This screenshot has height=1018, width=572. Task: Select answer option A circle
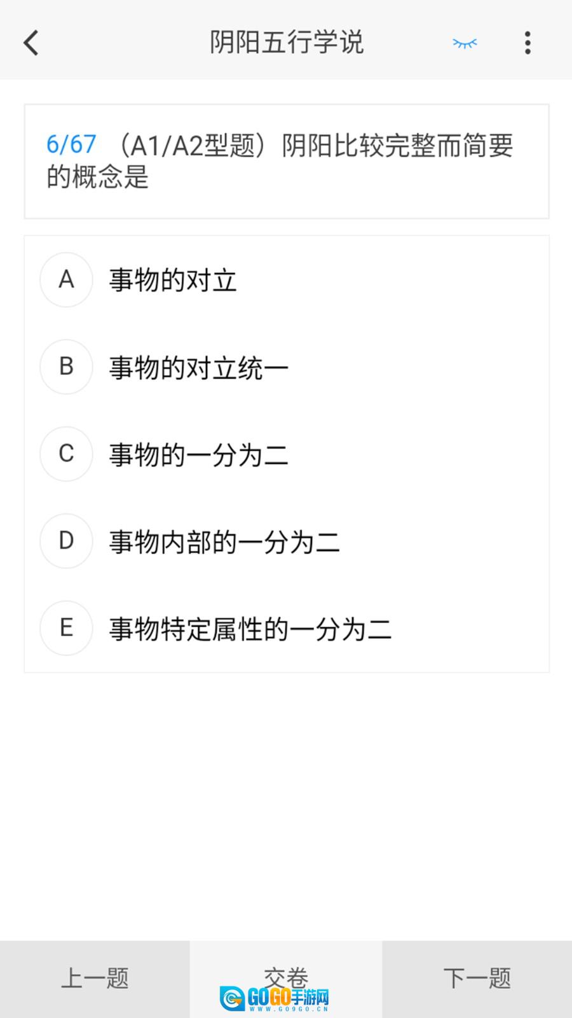(66, 280)
